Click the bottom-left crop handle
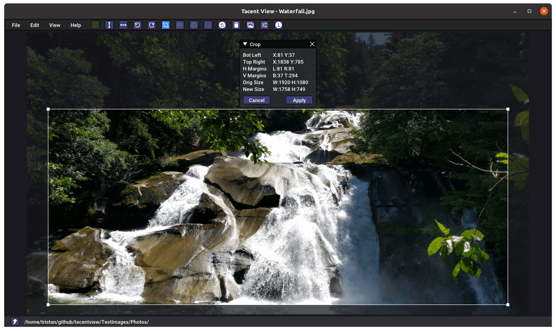556x331 pixels. pyautogui.click(x=48, y=305)
